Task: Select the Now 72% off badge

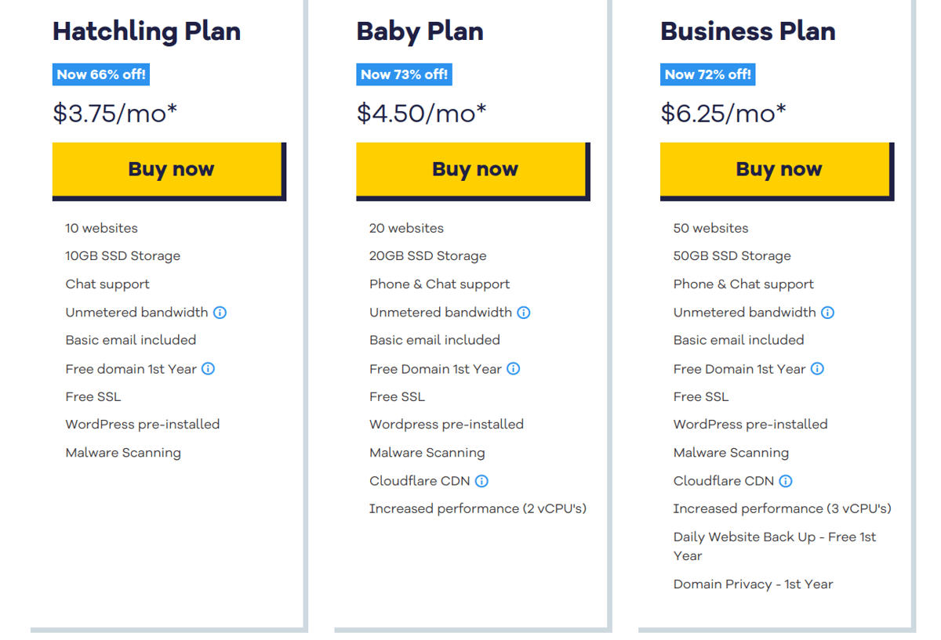Action: [x=707, y=74]
